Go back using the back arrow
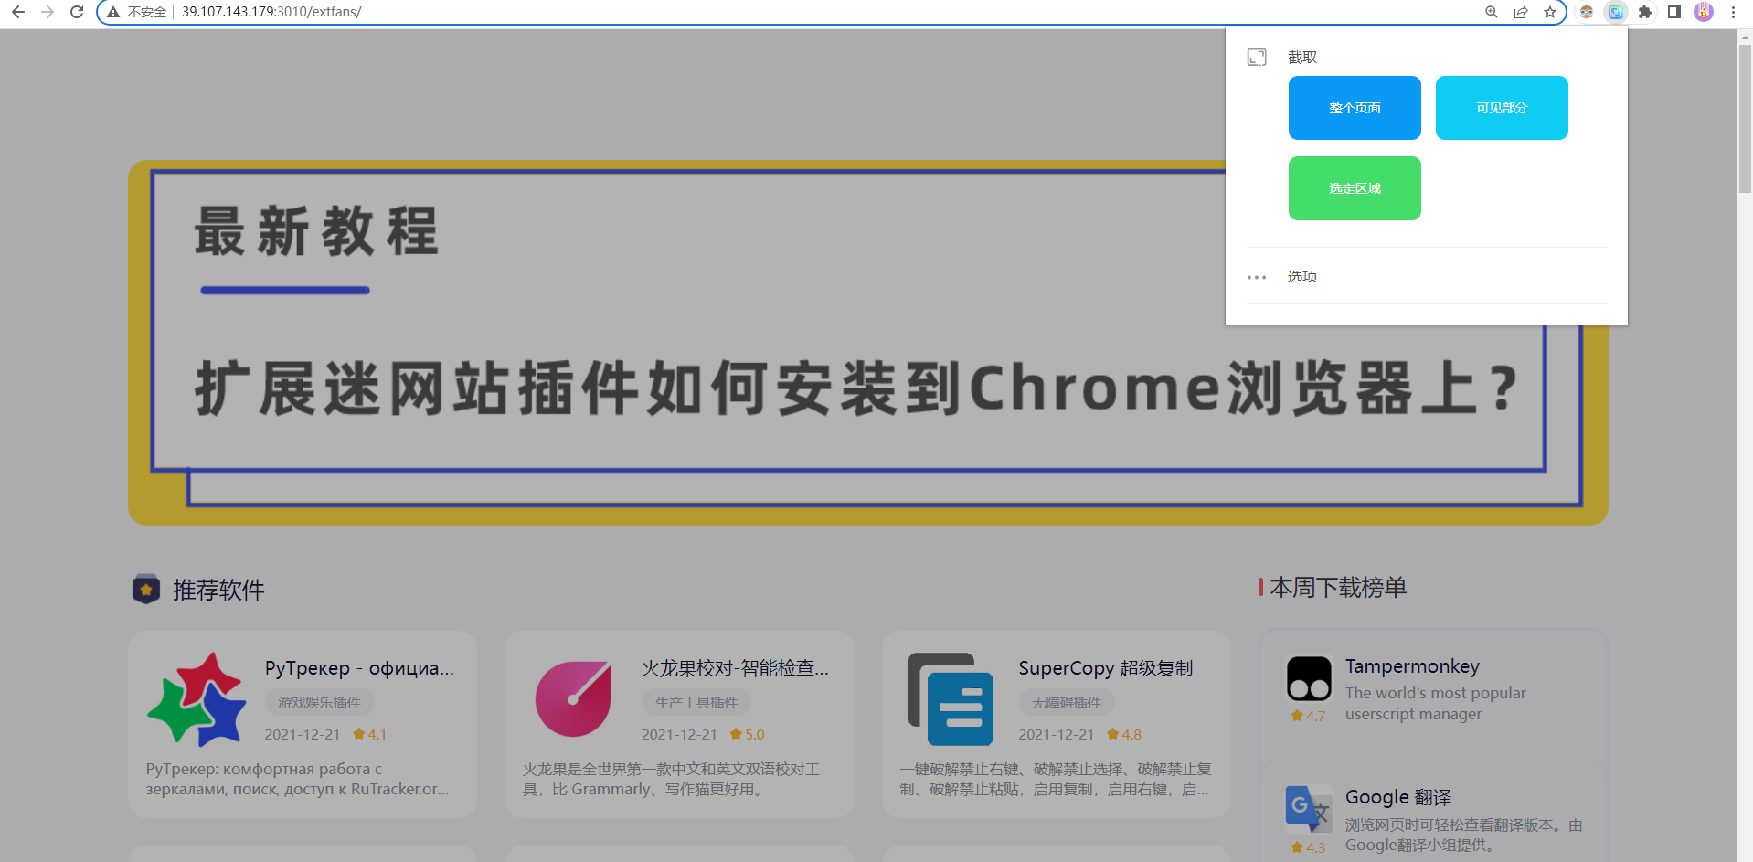This screenshot has width=1753, height=862. [x=18, y=12]
